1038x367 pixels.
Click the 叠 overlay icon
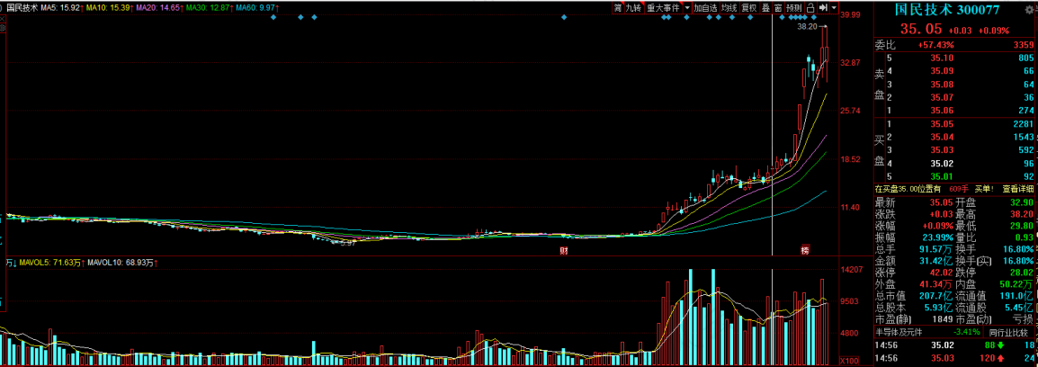[766, 7]
